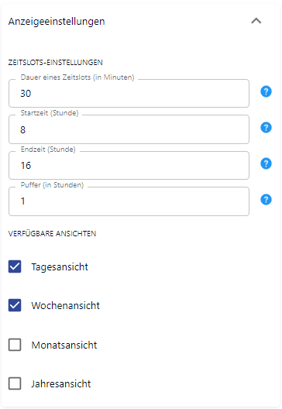Click the Jahresansicht label text
Image resolution: width=282 pixels, height=409 pixels.
[61, 384]
